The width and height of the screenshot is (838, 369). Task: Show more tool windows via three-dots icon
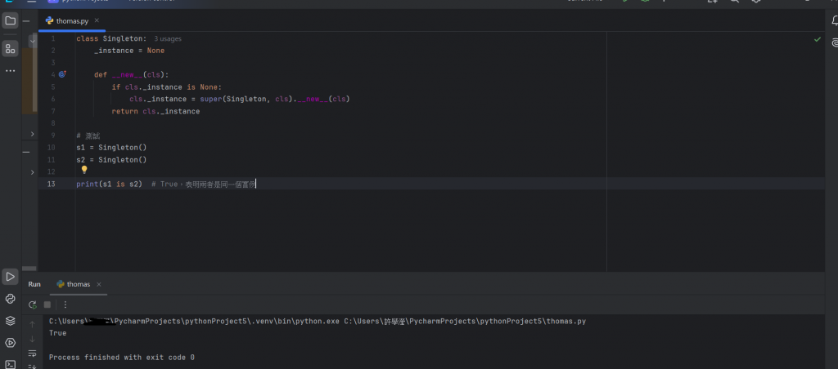click(x=10, y=70)
